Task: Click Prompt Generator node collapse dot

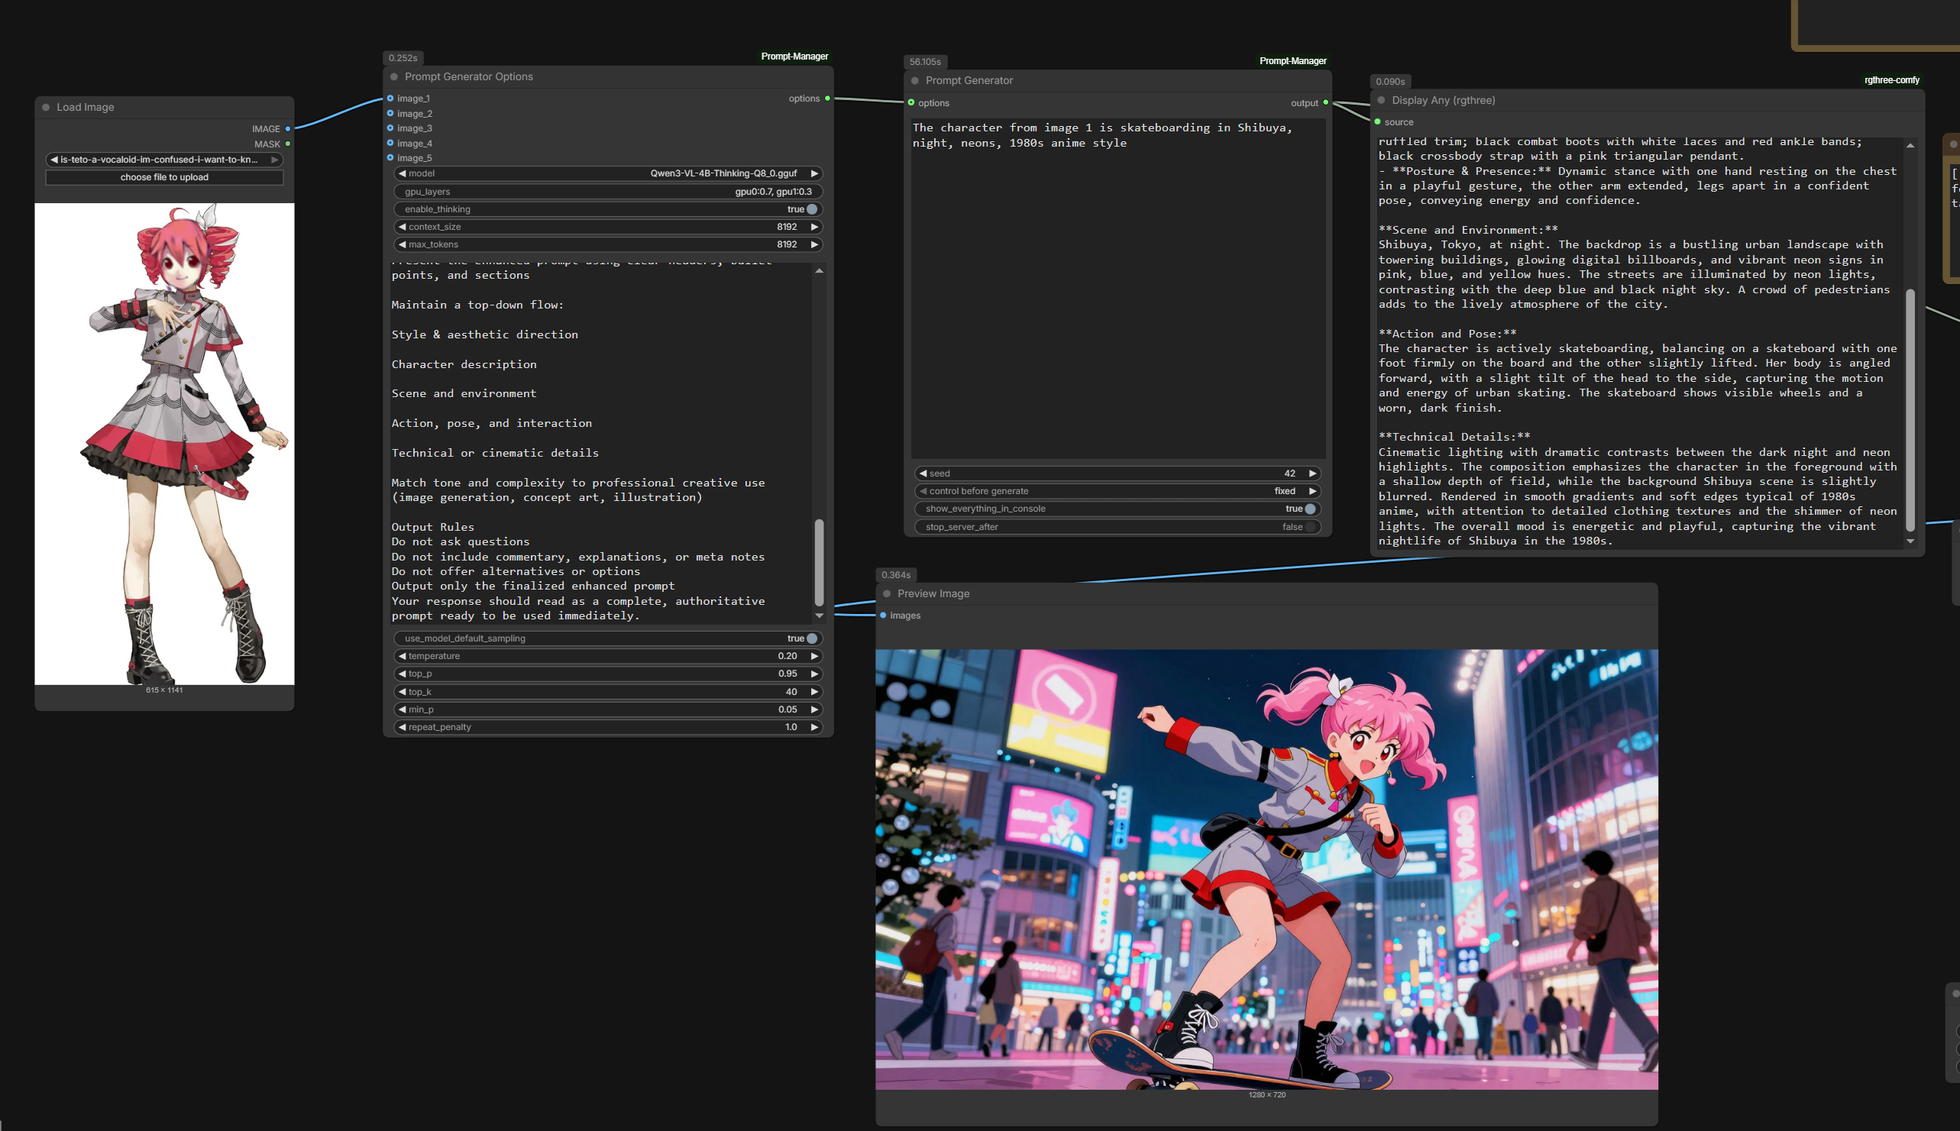Action: click(915, 81)
